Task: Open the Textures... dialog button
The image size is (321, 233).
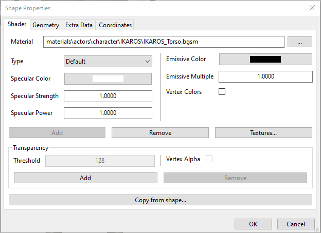Action: tap(263, 133)
